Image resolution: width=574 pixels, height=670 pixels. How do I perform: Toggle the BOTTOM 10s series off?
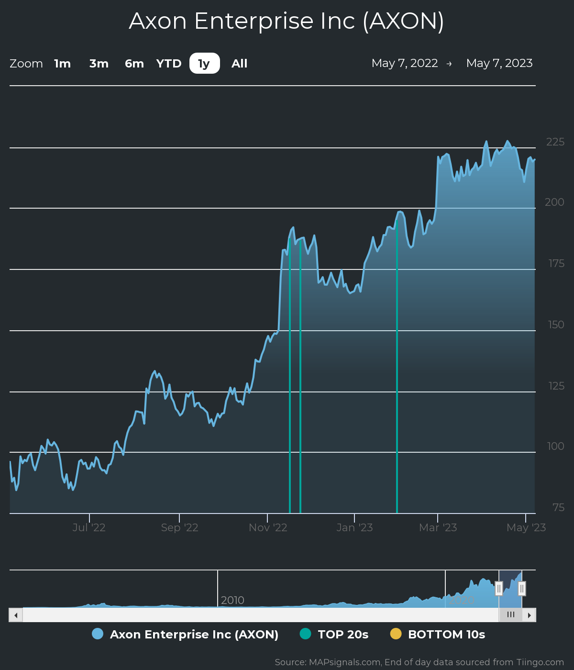pyautogui.click(x=446, y=634)
